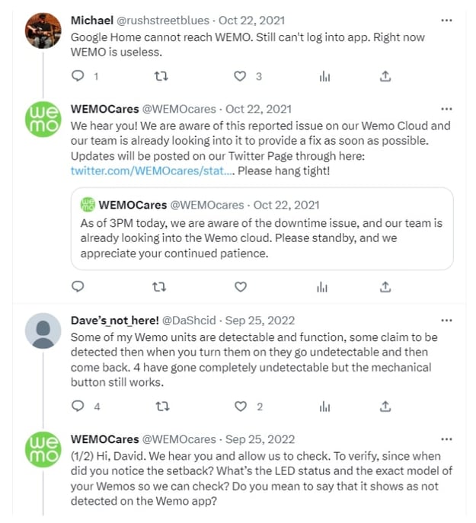476x523 pixels.
Task: Like Michael's tweet with 3 likes
Action: point(241,76)
